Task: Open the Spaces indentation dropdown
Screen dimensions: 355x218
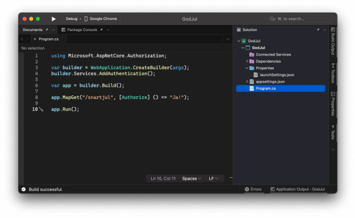Action: (x=192, y=179)
